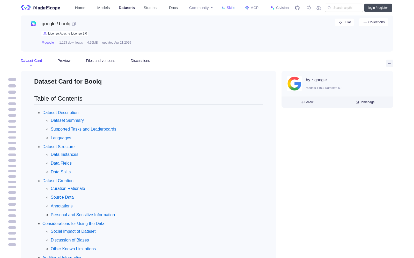Jump to Dataset Description section
This screenshot has height=258, width=414.
[60, 112]
